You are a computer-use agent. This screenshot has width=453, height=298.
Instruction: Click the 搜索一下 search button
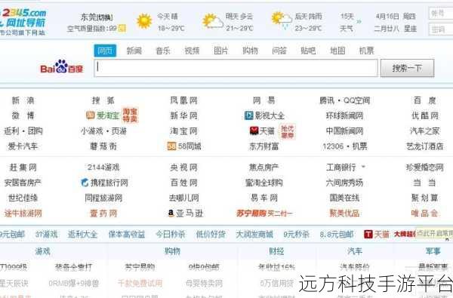pyautogui.click(x=408, y=68)
